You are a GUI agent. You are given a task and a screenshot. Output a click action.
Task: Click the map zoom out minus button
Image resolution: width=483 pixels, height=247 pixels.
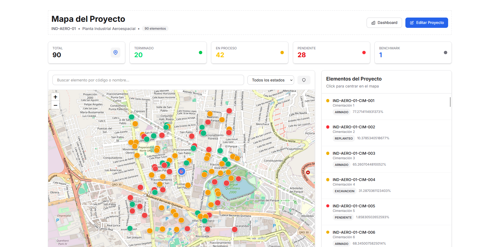point(55,105)
